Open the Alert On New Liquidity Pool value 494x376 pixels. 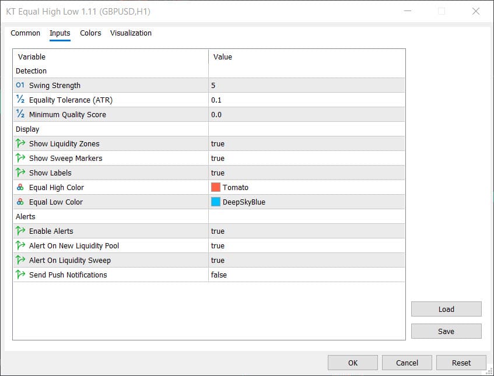(x=307, y=245)
